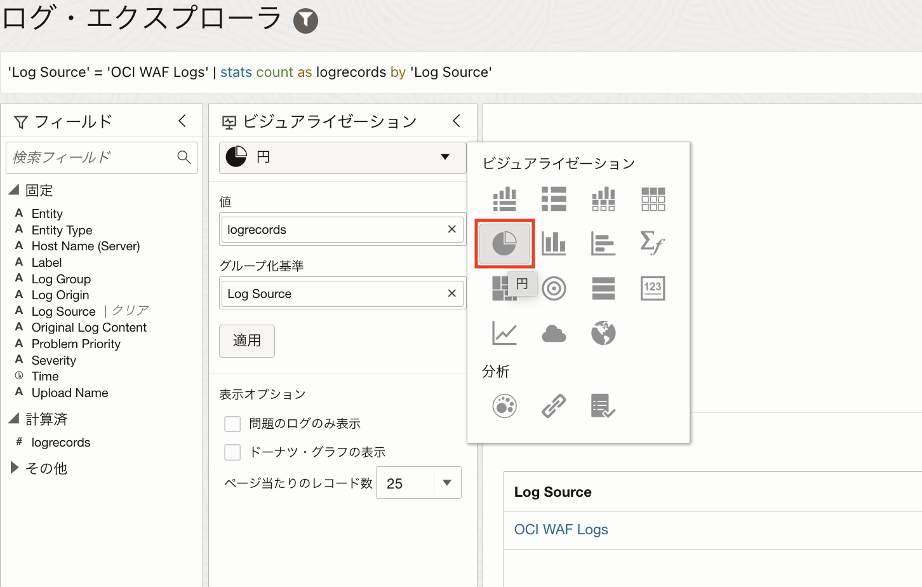Enable 問題のログのみ表示 checkbox
922x587 pixels.
tap(233, 424)
